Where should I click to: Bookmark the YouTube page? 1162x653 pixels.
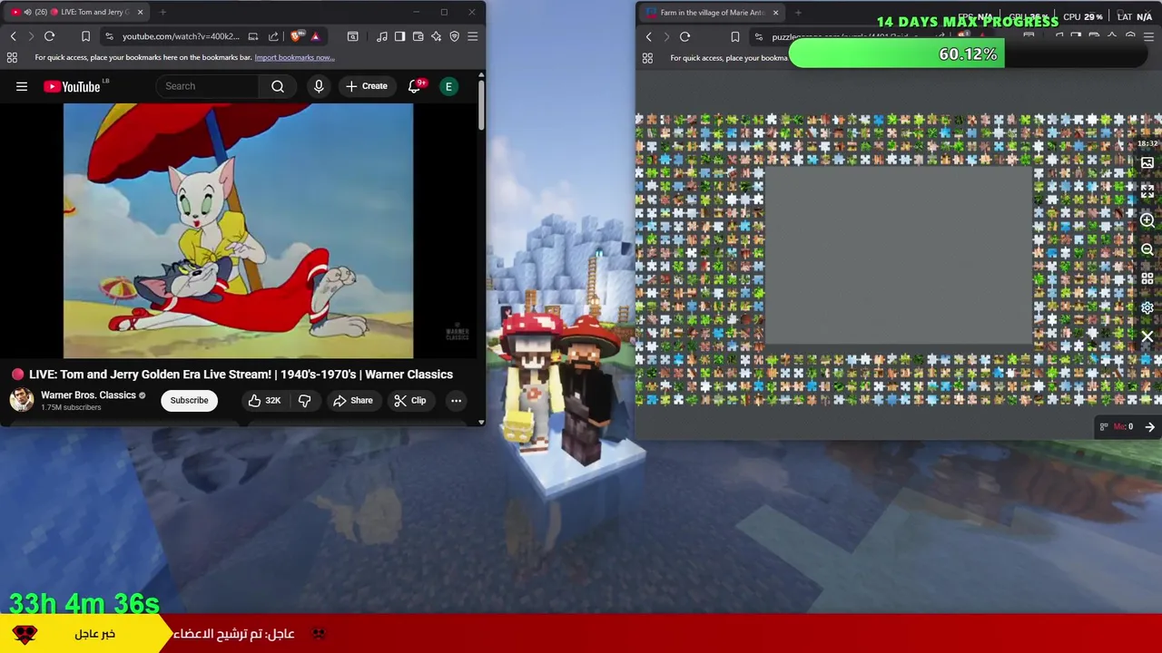click(x=85, y=36)
